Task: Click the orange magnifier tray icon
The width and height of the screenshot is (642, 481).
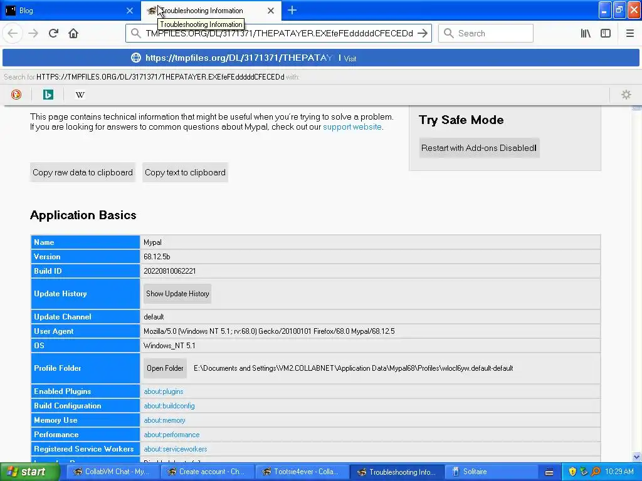Action: coord(596,472)
